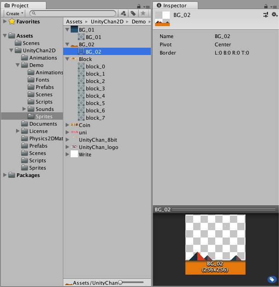Image resolution: width=279 pixels, height=287 pixels.
Task: Click the Project search field
Action: [x=73, y=14]
